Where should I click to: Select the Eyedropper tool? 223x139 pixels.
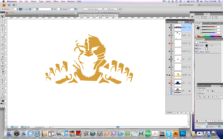pos(2,74)
